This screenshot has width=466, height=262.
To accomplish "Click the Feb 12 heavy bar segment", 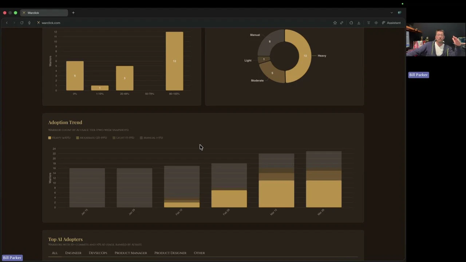I will tap(182, 205).
